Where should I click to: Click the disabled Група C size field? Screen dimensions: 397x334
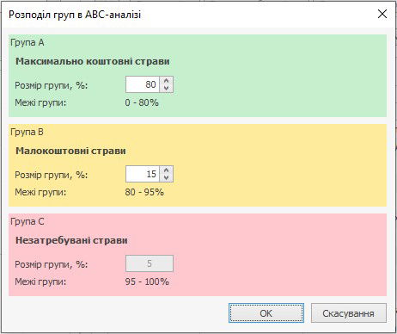point(150,263)
